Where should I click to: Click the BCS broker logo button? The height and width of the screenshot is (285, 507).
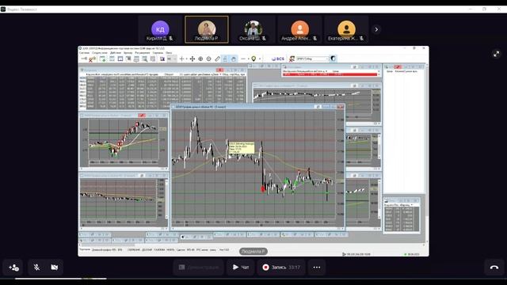click(278, 59)
